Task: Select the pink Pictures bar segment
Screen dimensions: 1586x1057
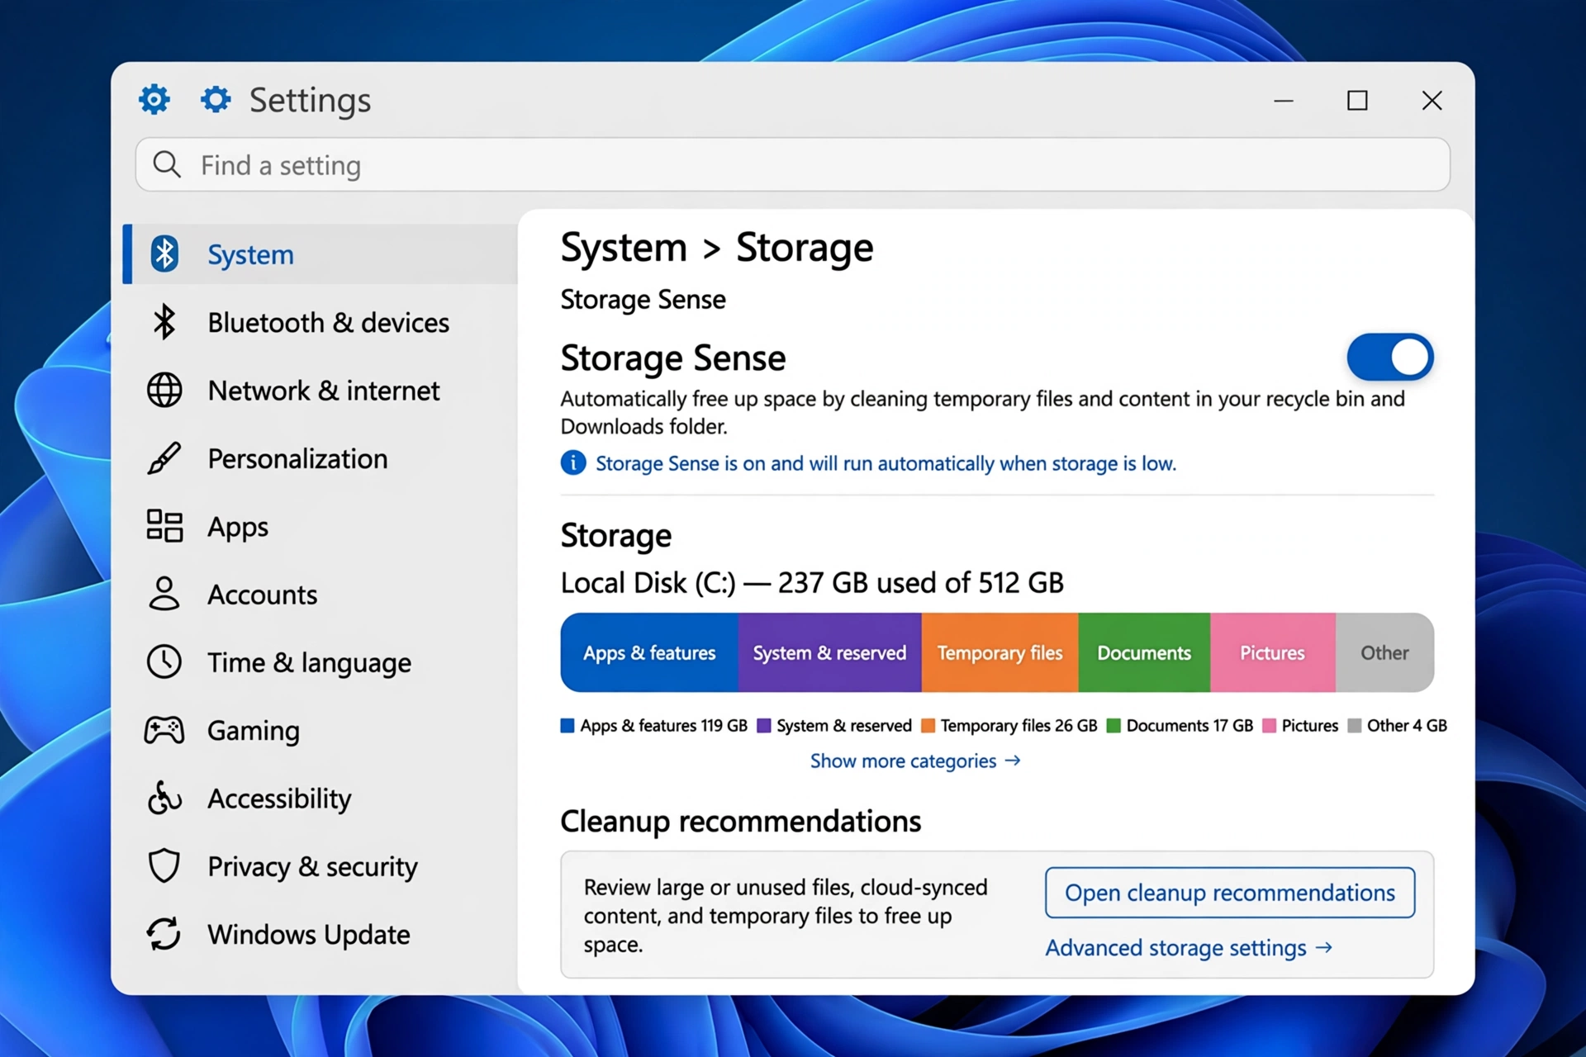Action: (1273, 652)
